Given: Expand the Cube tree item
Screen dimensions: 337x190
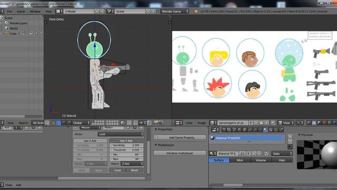Looking at the screenshot, I should click(1, 33).
